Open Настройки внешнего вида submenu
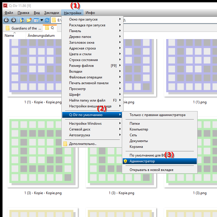 tap(92, 106)
